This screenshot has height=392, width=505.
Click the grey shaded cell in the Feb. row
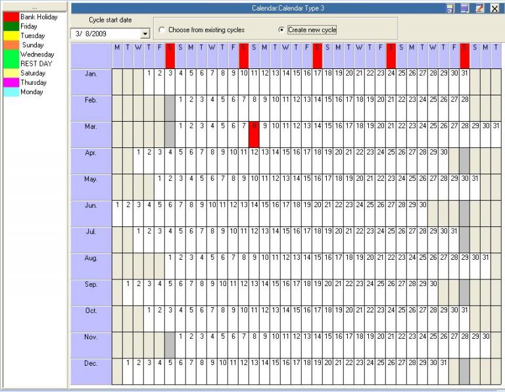point(170,109)
